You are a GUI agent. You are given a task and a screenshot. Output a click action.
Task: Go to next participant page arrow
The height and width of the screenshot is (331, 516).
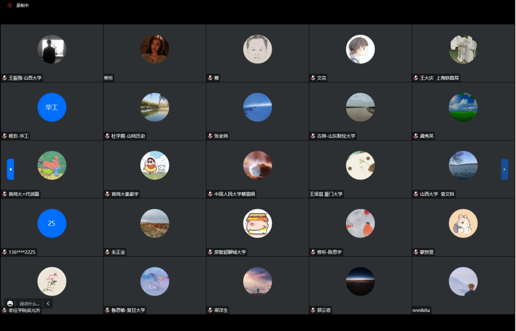coord(505,169)
